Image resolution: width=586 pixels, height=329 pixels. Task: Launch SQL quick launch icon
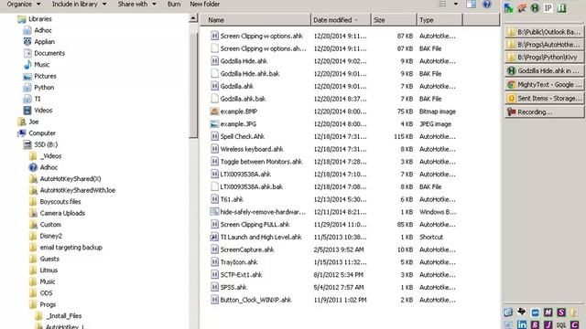(x=561, y=325)
